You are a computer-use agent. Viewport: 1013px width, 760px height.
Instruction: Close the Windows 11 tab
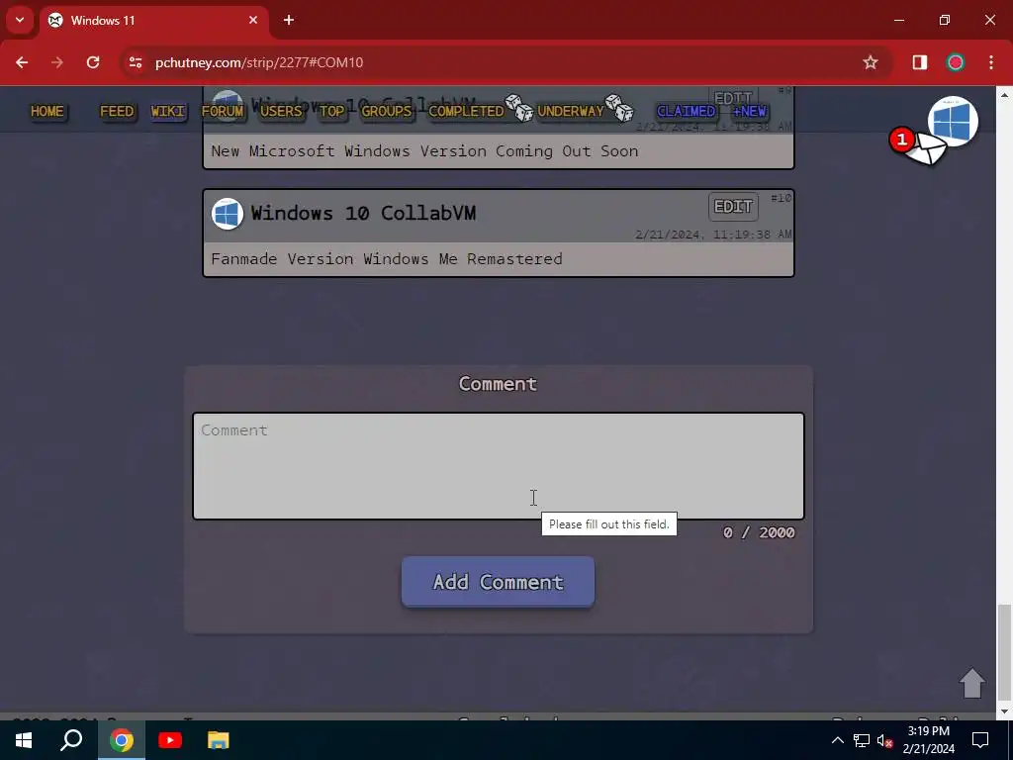[x=253, y=20]
